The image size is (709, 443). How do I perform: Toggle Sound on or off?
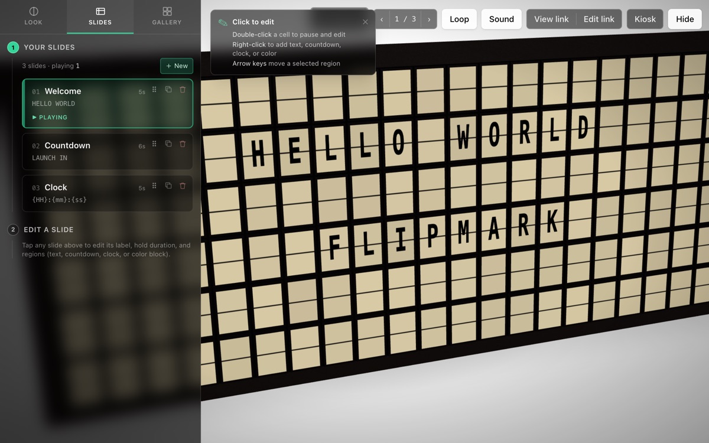(502, 19)
